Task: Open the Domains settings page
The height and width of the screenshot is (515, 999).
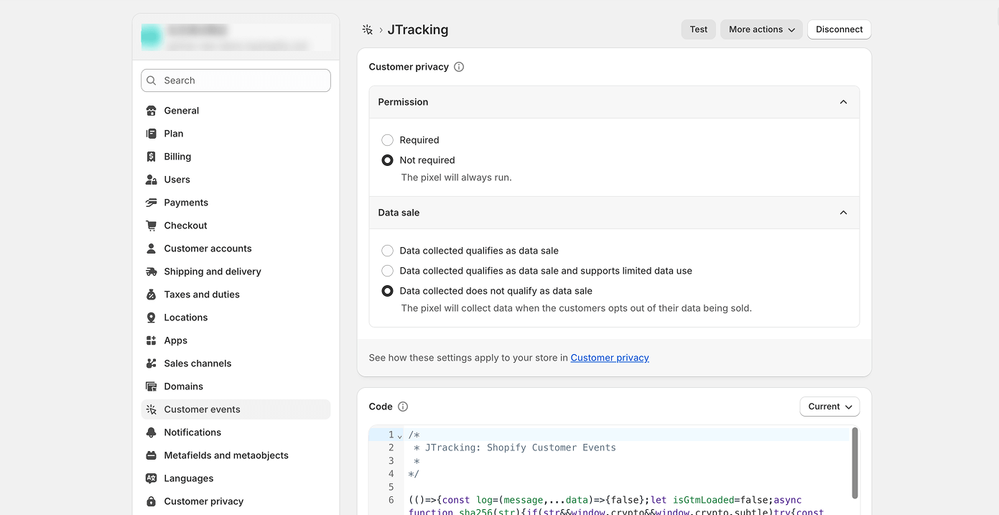Action: tap(184, 386)
